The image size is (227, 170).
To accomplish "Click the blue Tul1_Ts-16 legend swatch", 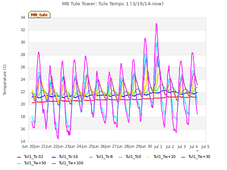I will [x=54, y=157].
